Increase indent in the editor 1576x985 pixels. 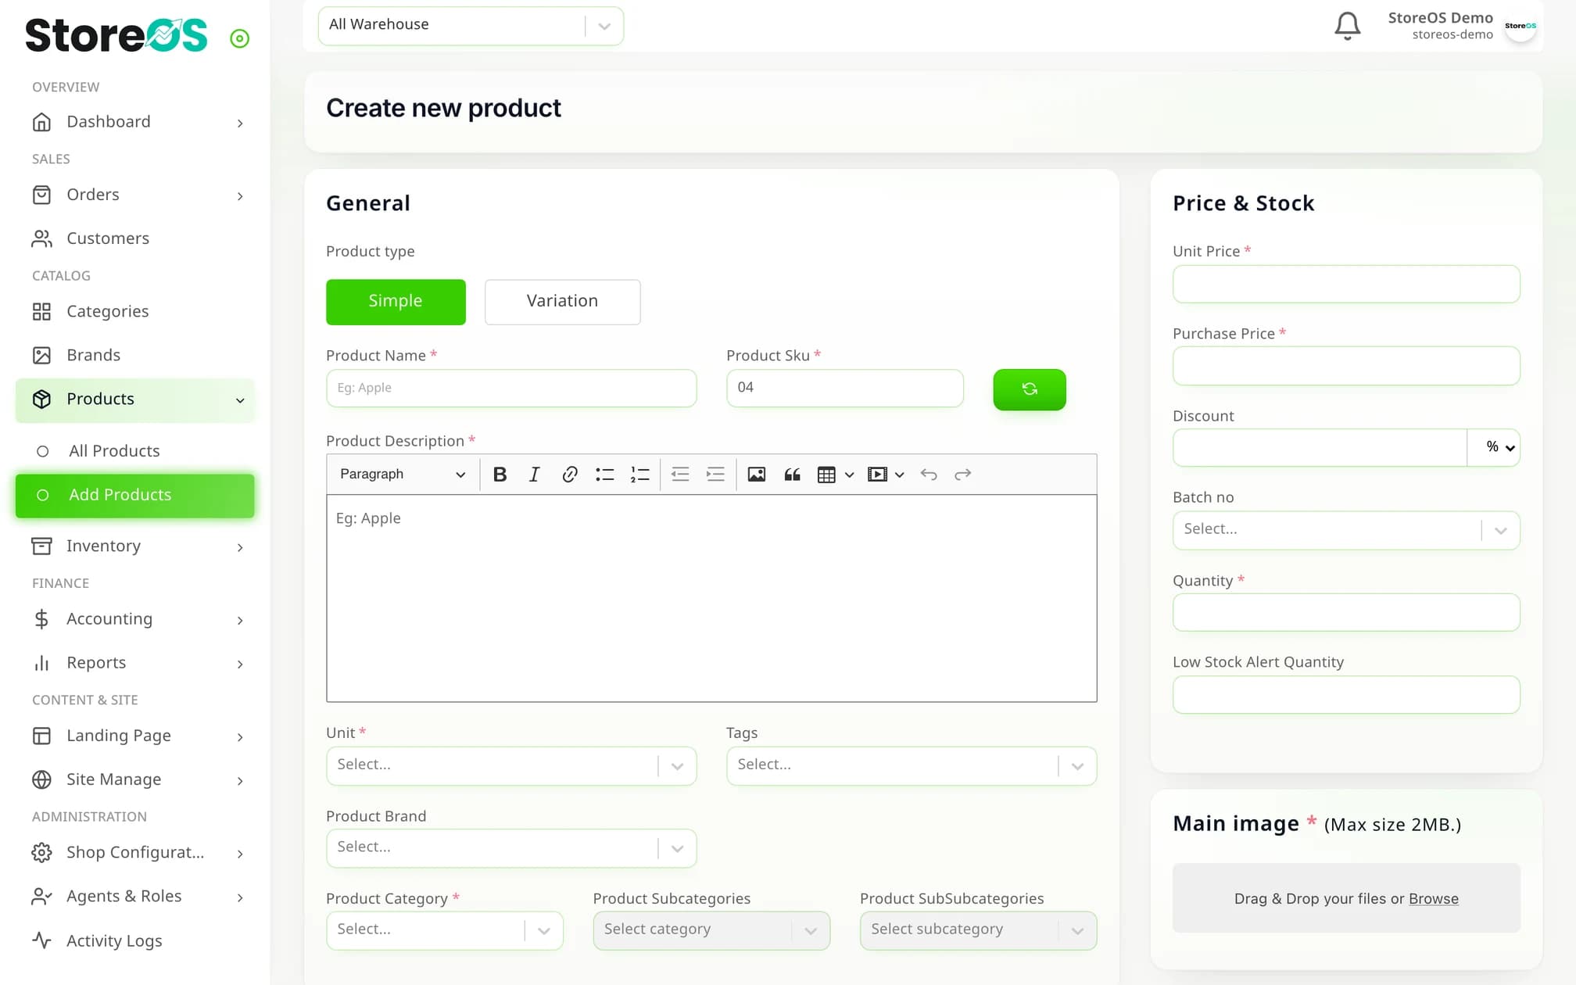(715, 475)
